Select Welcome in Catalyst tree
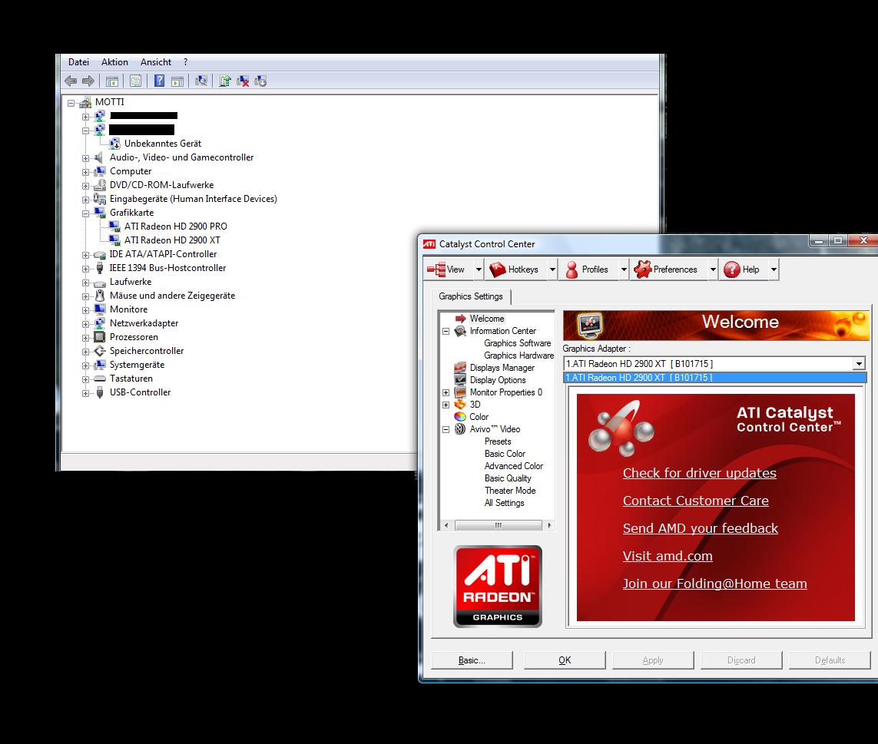Image resolution: width=878 pixels, height=744 pixels. click(486, 319)
